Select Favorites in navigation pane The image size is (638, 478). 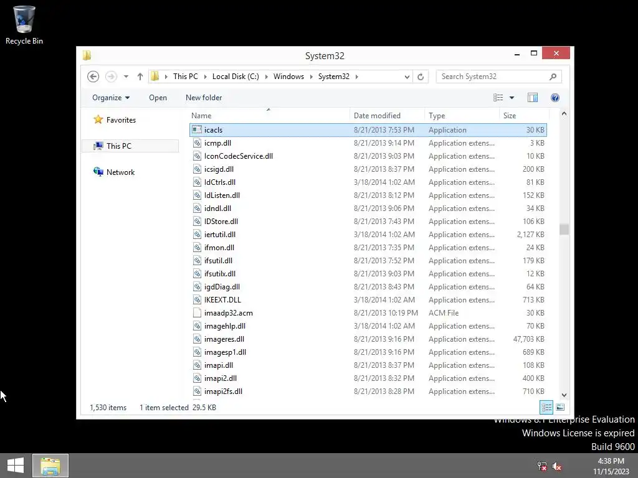[121, 120]
